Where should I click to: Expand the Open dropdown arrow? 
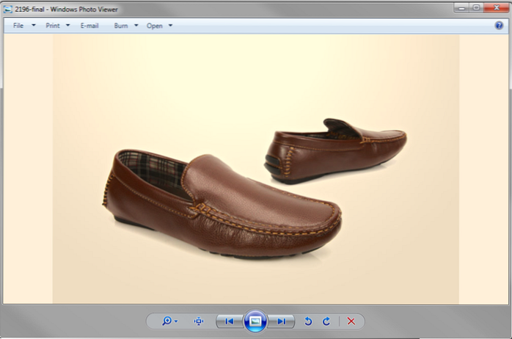(x=170, y=26)
